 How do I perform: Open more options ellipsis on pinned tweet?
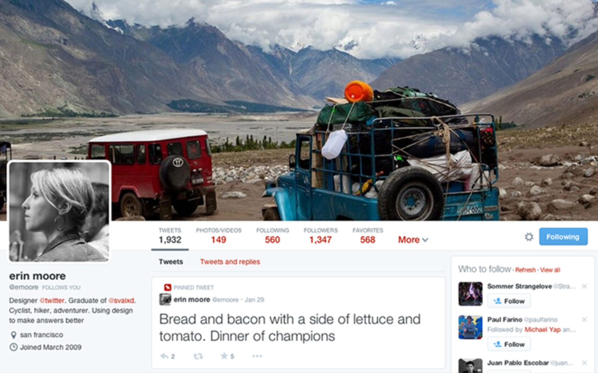(257, 356)
